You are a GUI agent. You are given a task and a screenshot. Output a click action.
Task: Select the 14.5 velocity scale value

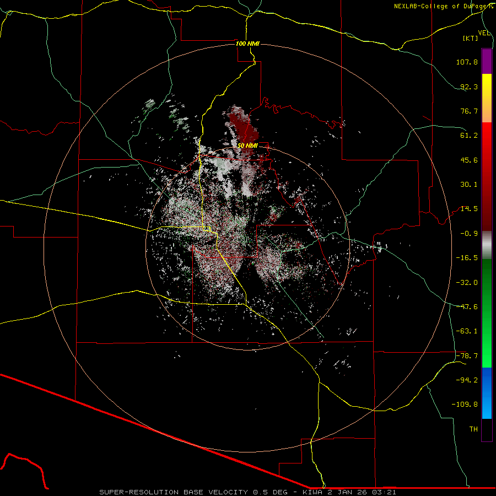[x=469, y=209]
